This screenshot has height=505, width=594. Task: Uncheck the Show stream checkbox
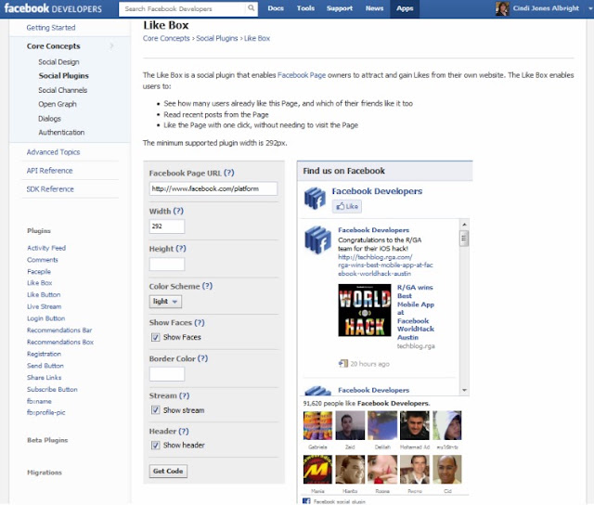(x=155, y=410)
